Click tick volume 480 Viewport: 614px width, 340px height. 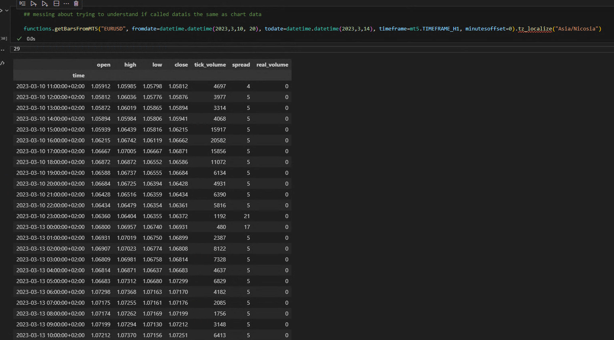pyautogui.click(x=221, y=227)
